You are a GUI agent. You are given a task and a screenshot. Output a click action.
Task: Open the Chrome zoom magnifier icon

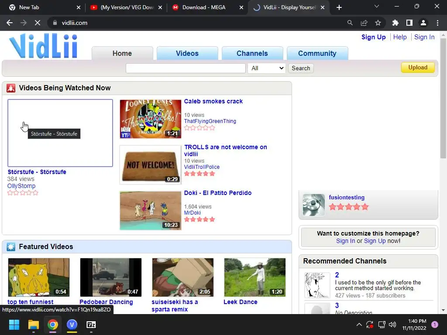pos(350,23)
